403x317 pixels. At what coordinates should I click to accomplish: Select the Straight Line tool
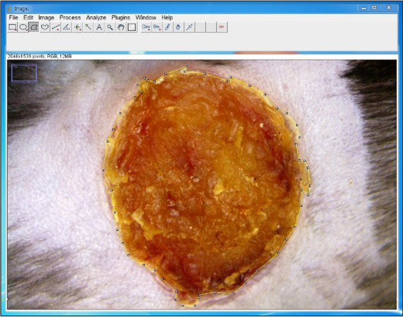point(56,27)
